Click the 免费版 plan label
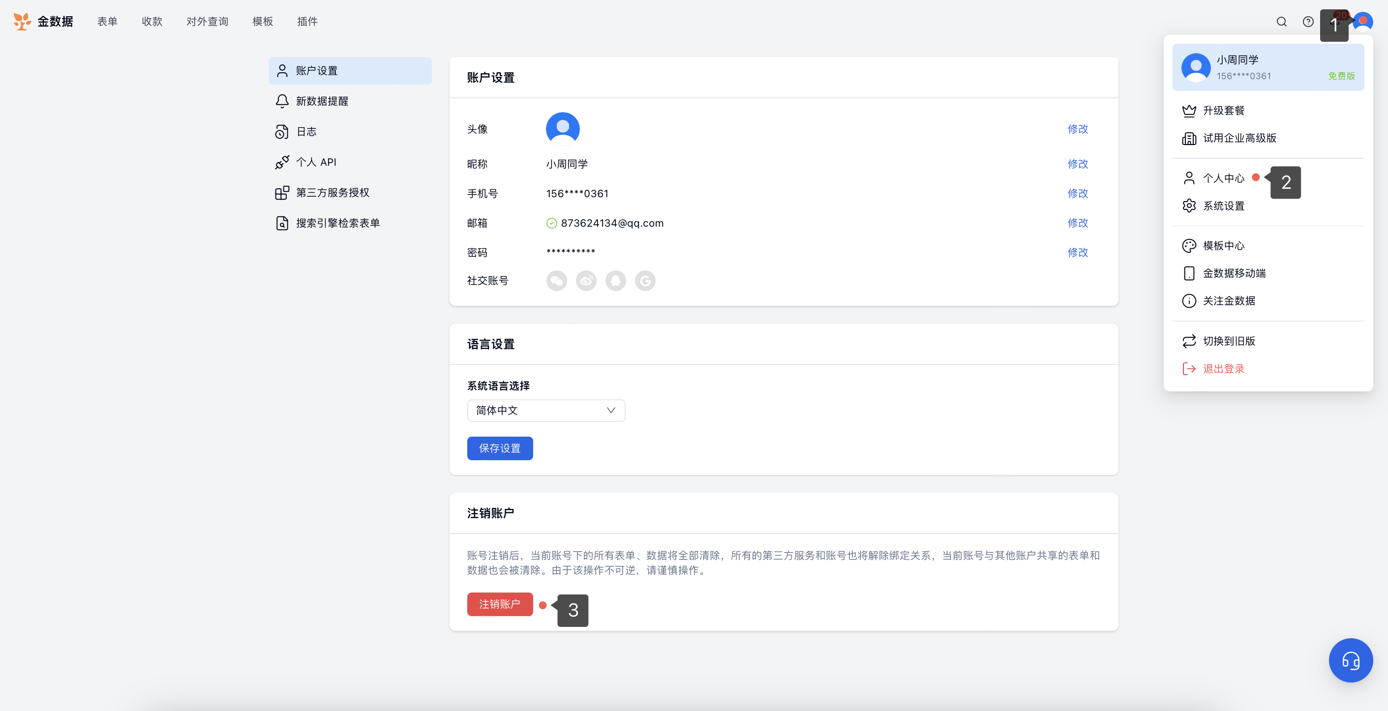Screen dimensions: 1388x711 click(1341, 76)
